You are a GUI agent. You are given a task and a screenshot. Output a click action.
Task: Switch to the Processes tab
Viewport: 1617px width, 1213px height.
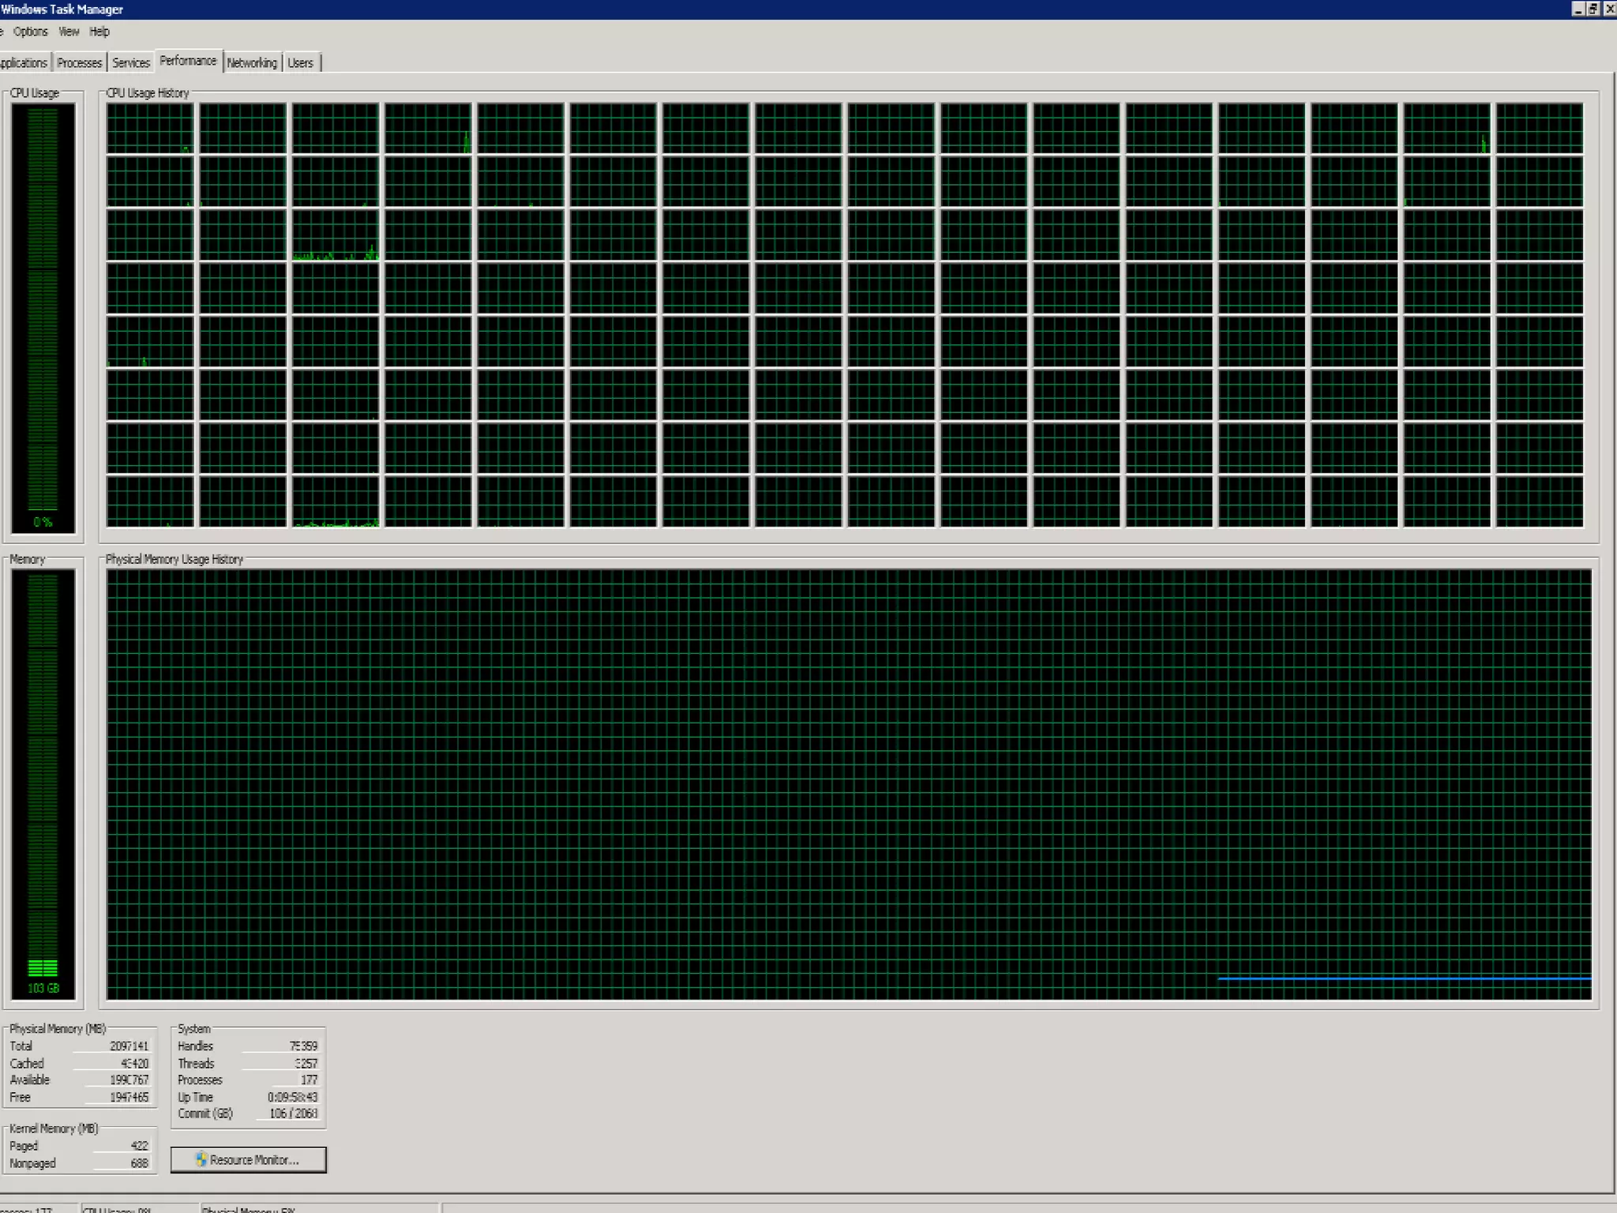point(79,63)
